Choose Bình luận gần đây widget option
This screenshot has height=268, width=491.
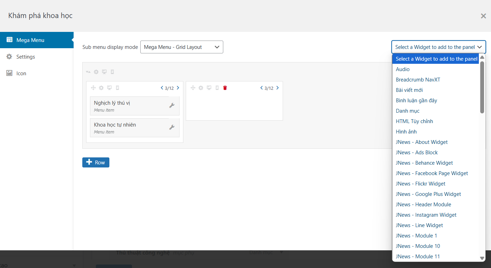[x=436, y=101]
